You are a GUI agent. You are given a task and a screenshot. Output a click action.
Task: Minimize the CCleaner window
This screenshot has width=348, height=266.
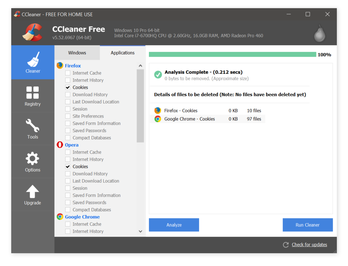(289, 14)
